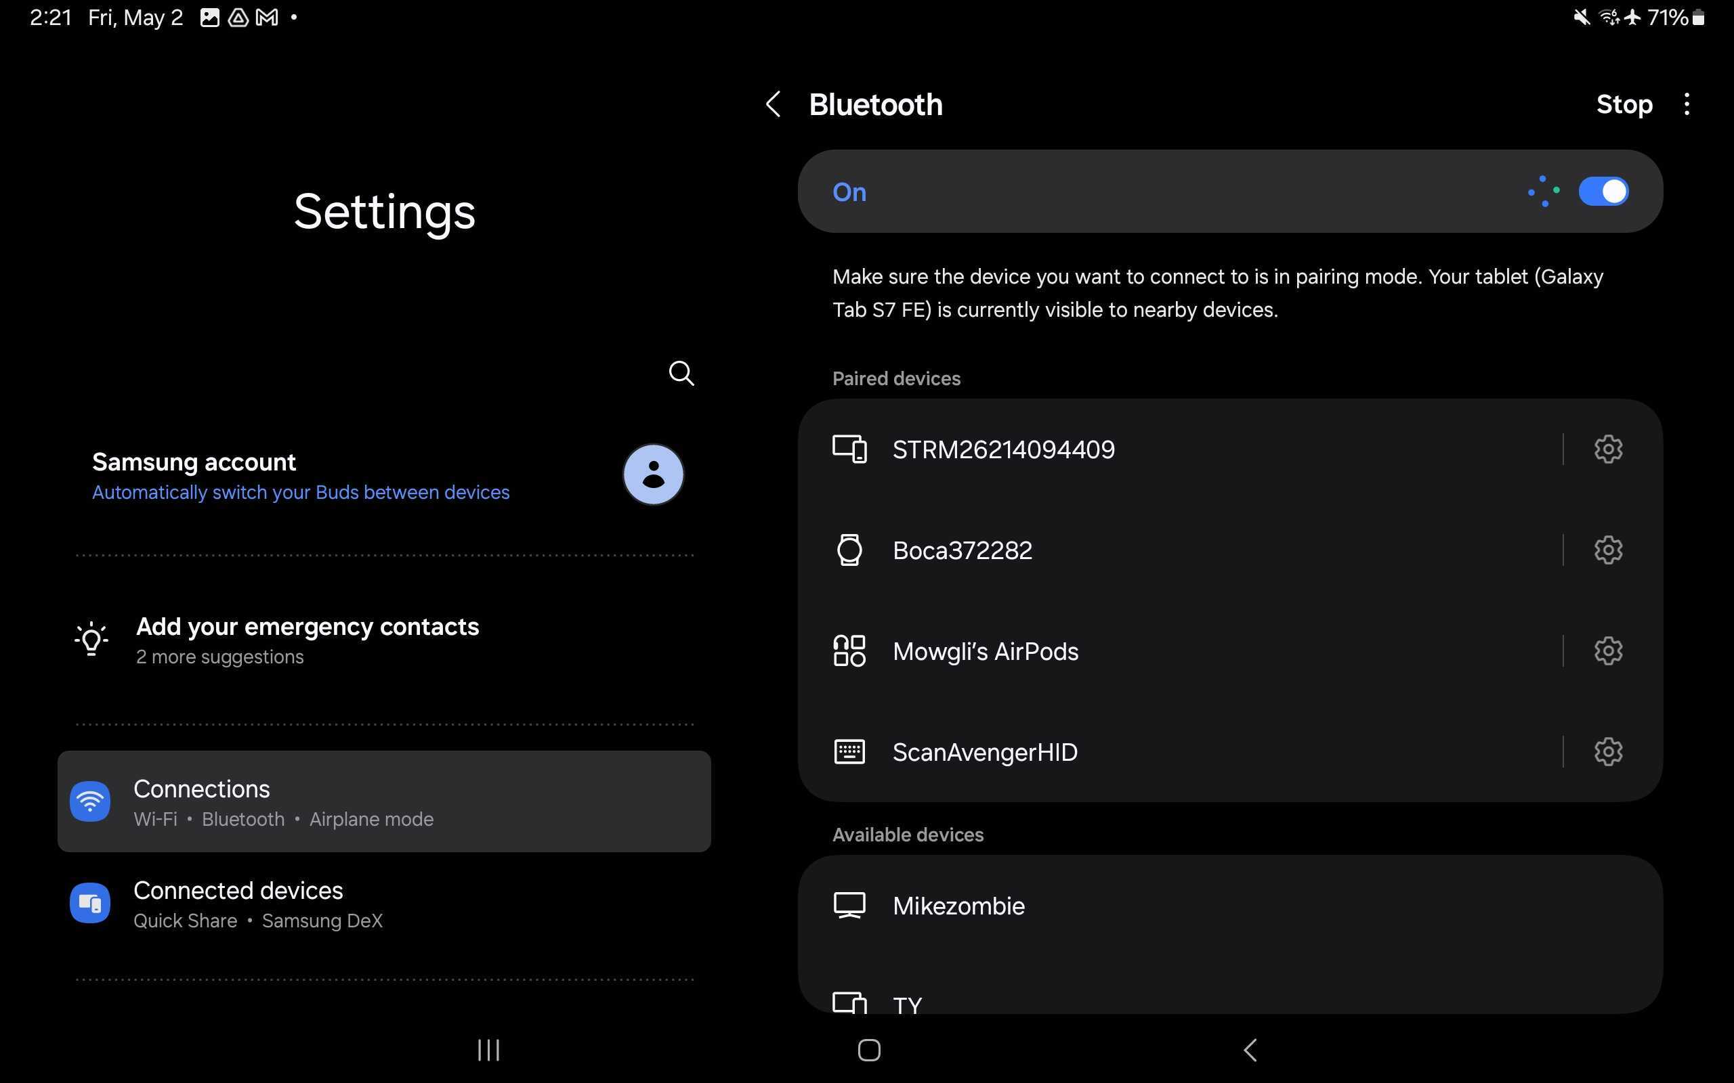Connect to Mowgli's AirPods
1734x1083 pixels.
point(1179,651)
